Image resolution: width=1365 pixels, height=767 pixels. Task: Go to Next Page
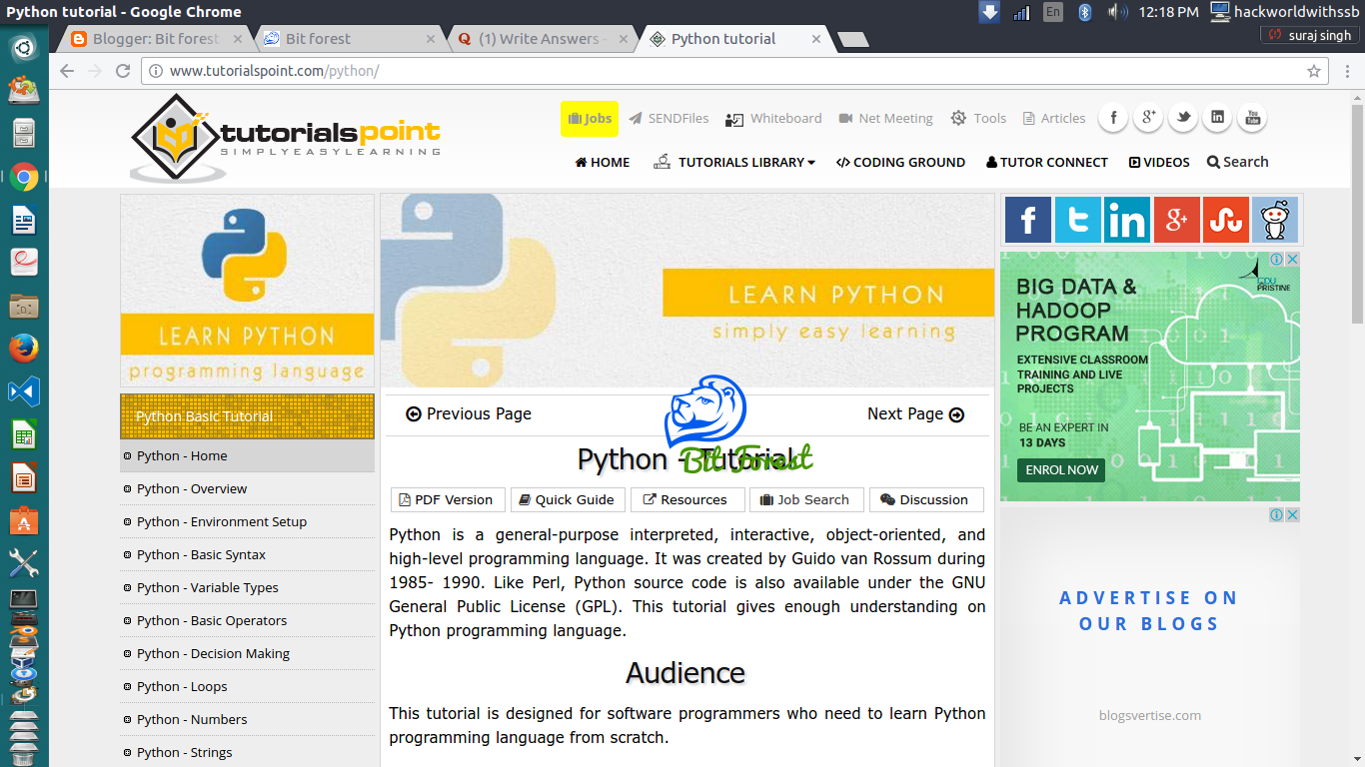(915, 413)
